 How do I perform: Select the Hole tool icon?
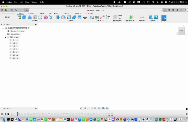(x=35, y=18)
